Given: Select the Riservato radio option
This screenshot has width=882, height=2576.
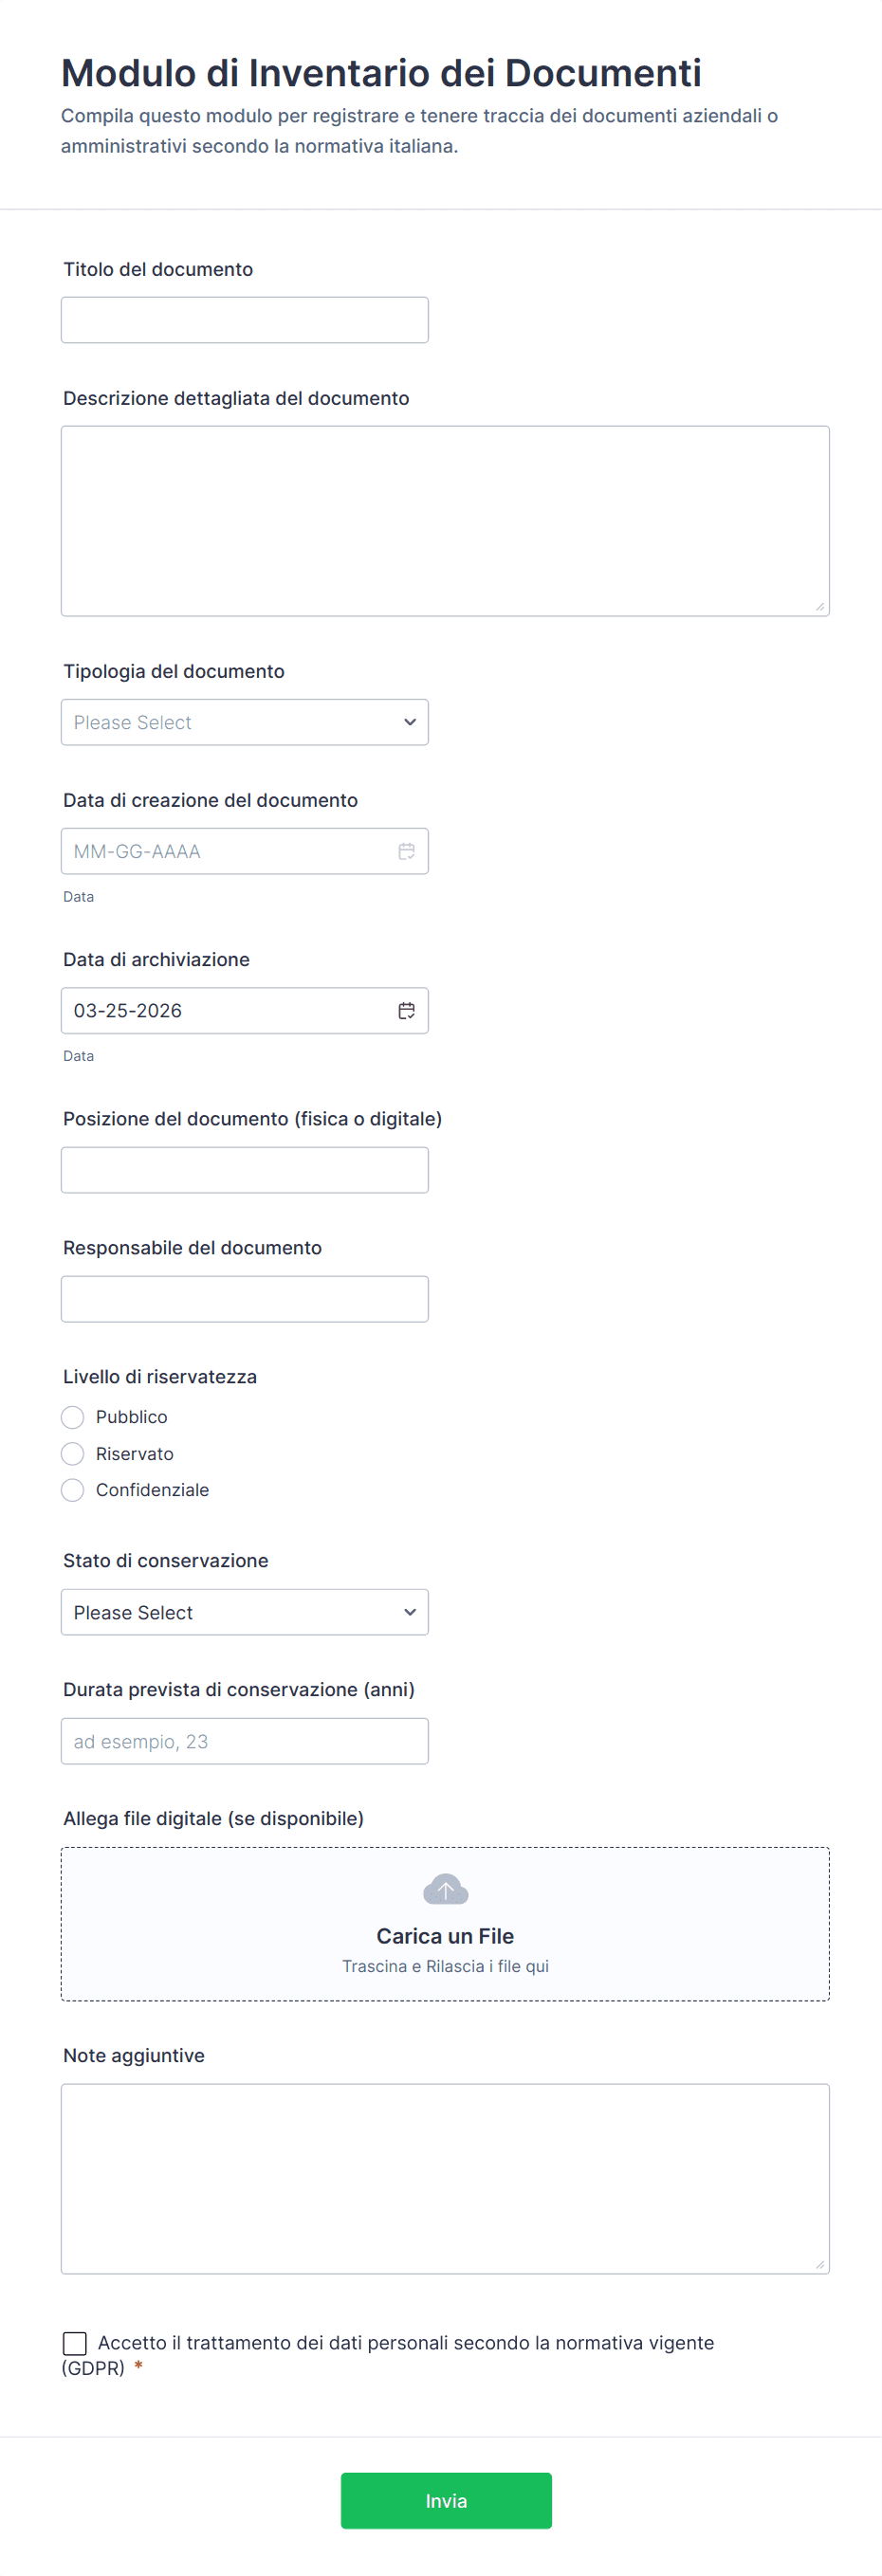Looking at the screenshot, I should point(72,1453).
